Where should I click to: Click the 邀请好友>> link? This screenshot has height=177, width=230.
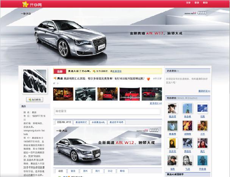click(204, 91)
